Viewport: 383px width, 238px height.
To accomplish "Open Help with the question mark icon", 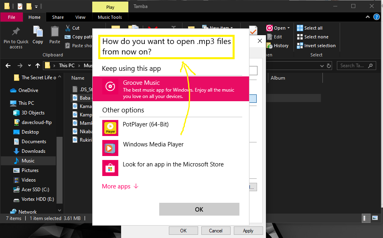I will [x=377, y=17].
